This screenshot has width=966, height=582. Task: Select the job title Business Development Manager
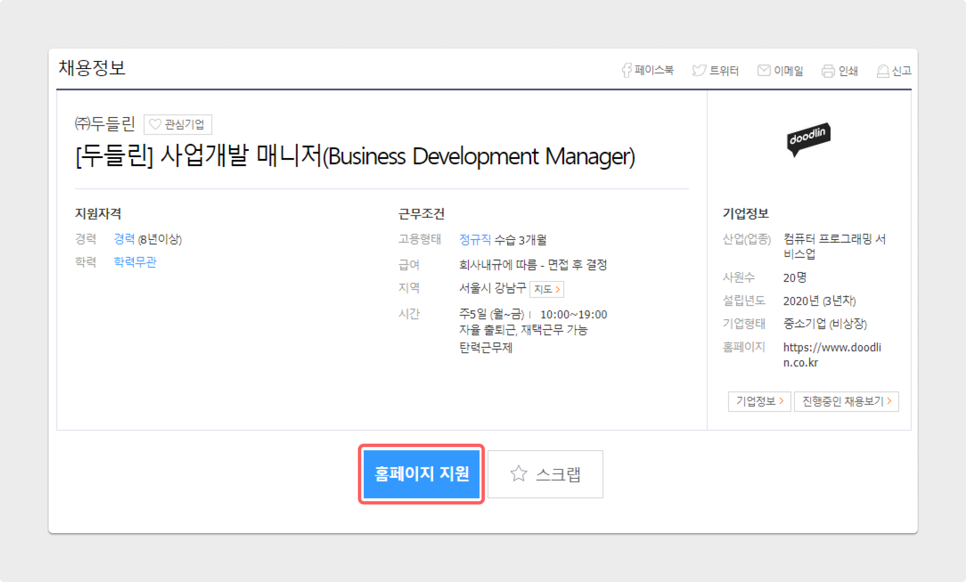point(355,156)
